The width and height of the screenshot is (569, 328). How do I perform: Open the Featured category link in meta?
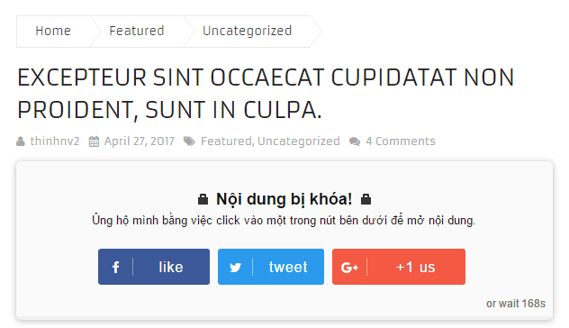[x=226, y=141]
